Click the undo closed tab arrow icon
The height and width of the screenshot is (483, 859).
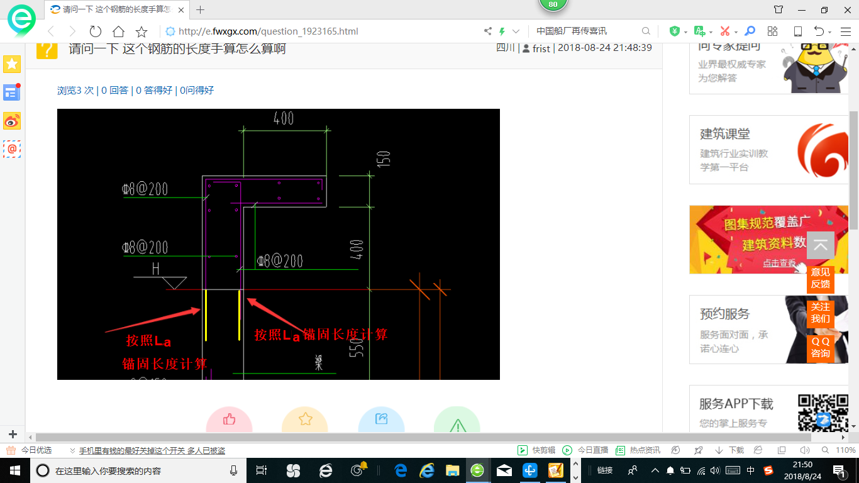819,31
